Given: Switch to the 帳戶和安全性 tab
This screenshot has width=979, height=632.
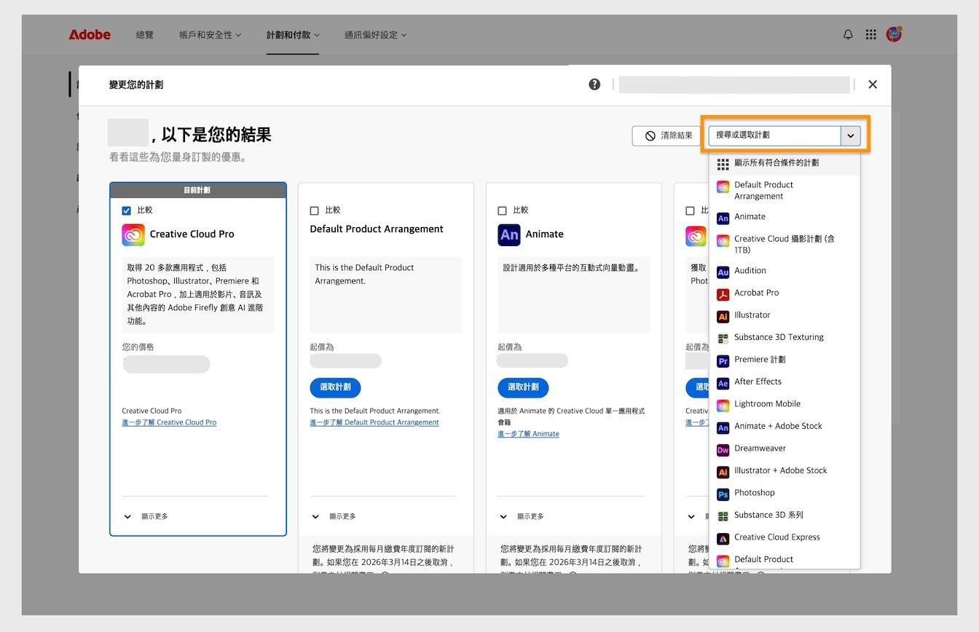Looking at the screenshot, I should click(x=210, y=34).
